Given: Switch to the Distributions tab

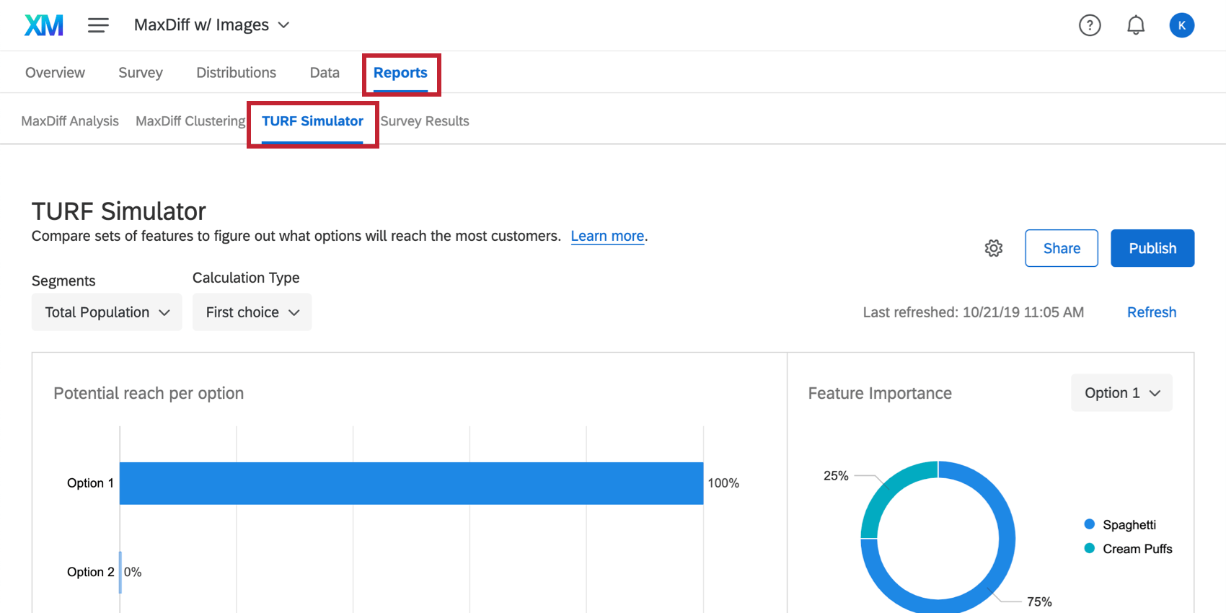Looking at the screenshot, I should coord(236,73).
